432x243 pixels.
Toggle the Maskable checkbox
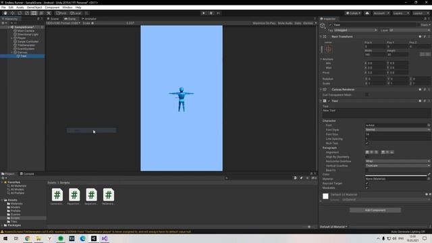[367, 188]
